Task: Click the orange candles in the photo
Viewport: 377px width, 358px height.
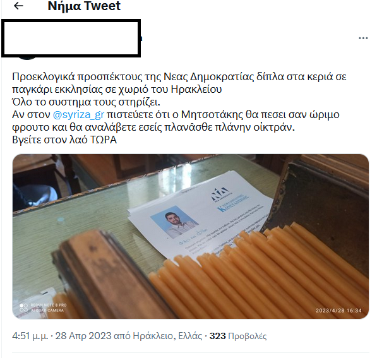Action: [x=260, y=271]
